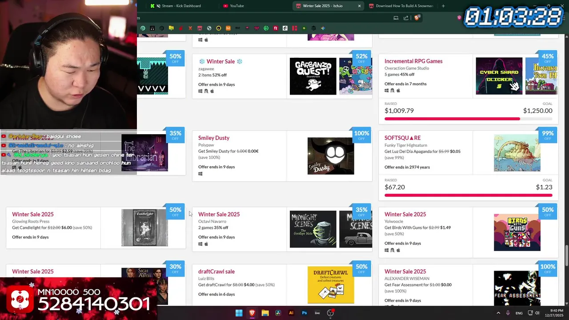
Task: Open the Smiley Dusty sale
Action: pyautogui.click(x=214, y=138)
